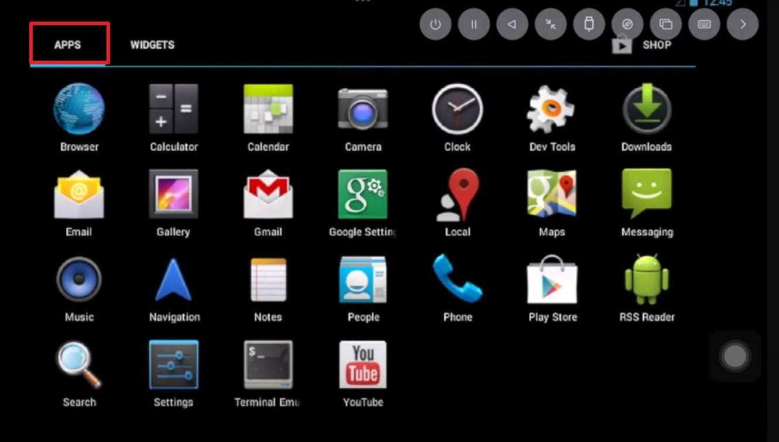
Task: Launch the Terminal Emulator app
Action: (x=268, y=365)
